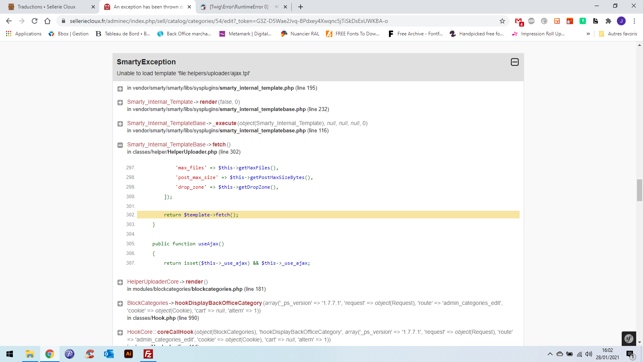Expand the Smarty_Internal_Template render trace
643x362 pixels.
point(120,103)
